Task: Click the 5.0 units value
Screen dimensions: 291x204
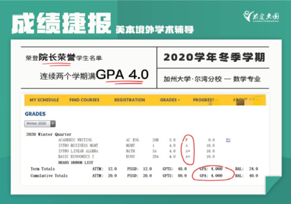Action: click(172, 140)
